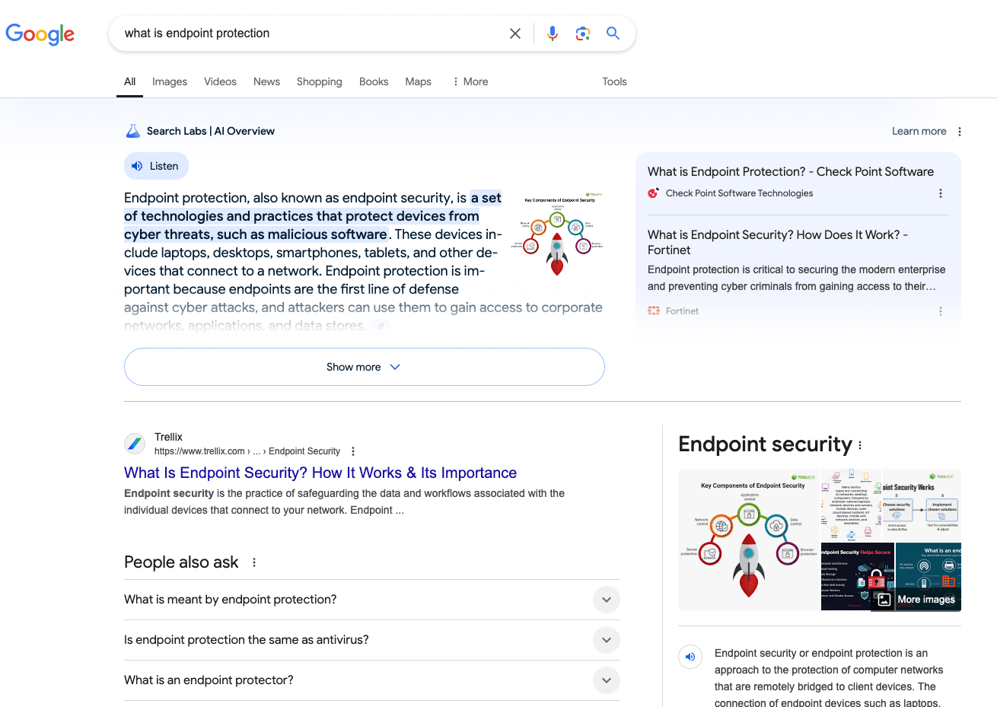Image resolution: width=997 pixels, height=707 pixels.
Task: Open options menu next to Trellix URL
Action: (353, 451)
